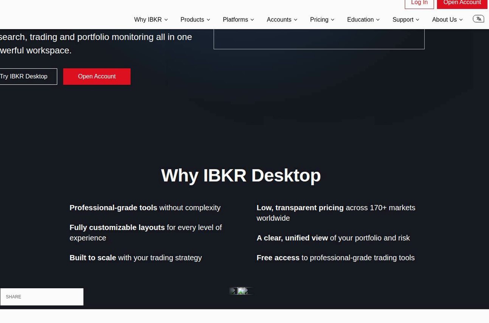Expand the Accounts navigation dropdown

[x=282, y=20]
